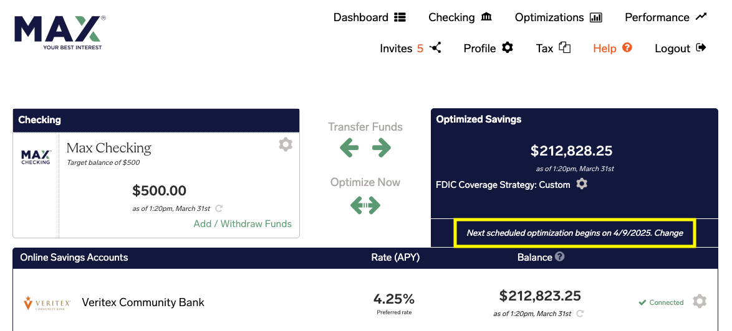The height and width of the screenshot is (331, 732).
Task: Click the left Transfer Funds arrow
Action: [349, 148]
